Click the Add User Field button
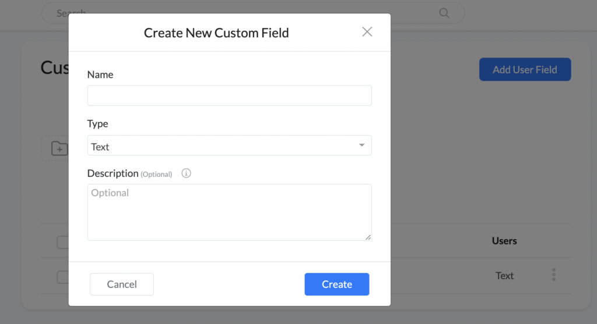The height and width of the screenshot is (324, 597). [525, 70]
